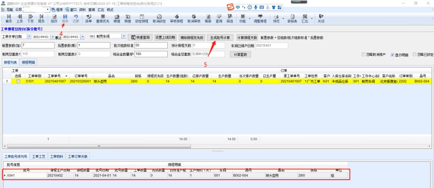This screenshot has height=188, width=434.
Task: Expand the 功能 dropdown arrow
Action: pos(250,19)
